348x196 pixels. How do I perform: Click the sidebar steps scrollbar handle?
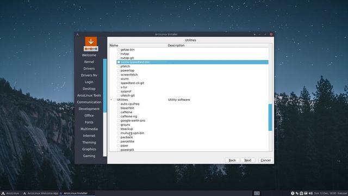click(105, 85)
